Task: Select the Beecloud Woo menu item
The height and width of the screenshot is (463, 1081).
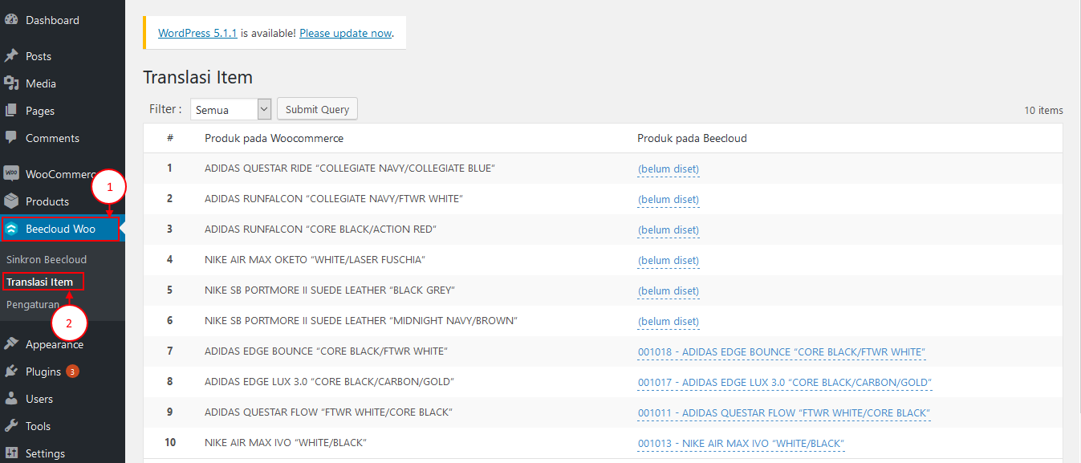Action: tap(60, 229)
